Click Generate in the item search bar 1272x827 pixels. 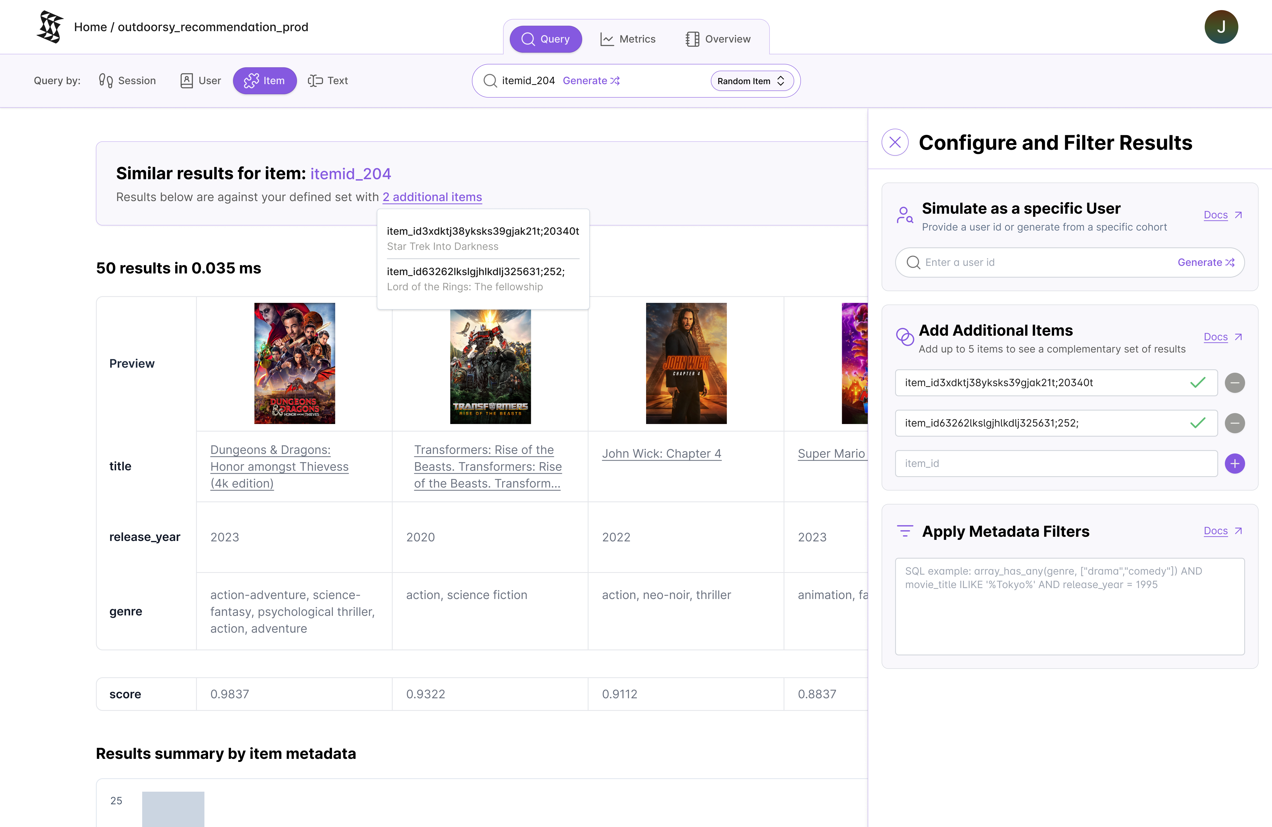point(591,81)
